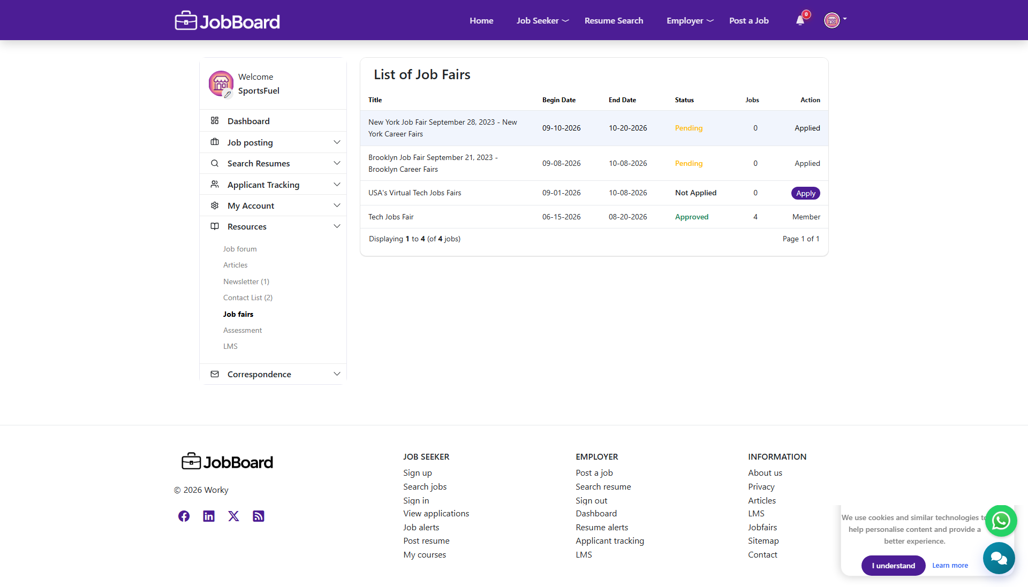Collapse the Resources chevron

click(337, 226)
